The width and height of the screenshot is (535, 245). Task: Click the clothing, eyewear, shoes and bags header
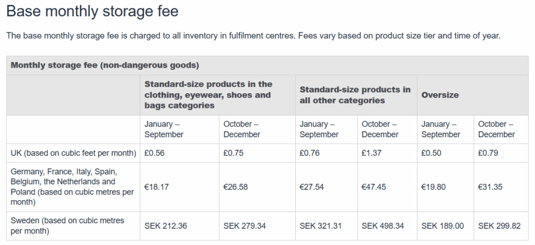coord(208,94)
